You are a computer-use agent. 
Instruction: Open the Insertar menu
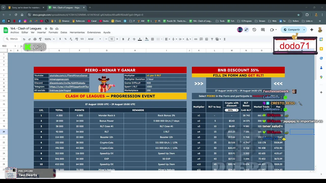[42, 33]
